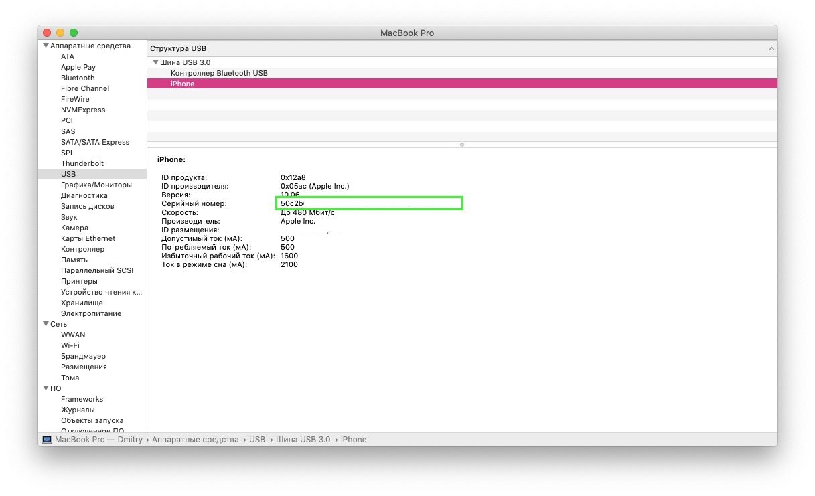
Task: Select NVMExpress in the sidebar
Action: pos(83,110)
